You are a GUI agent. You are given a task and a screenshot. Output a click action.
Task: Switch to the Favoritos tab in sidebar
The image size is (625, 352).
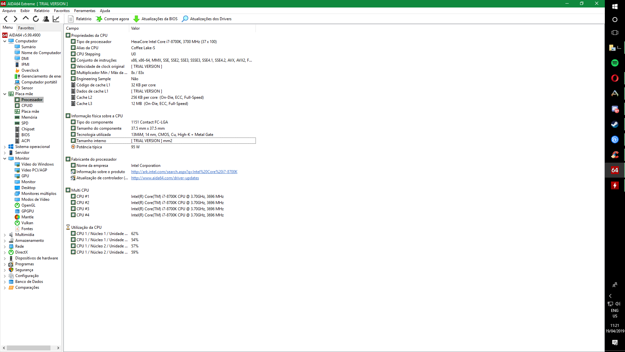click(x=26, y=28)
